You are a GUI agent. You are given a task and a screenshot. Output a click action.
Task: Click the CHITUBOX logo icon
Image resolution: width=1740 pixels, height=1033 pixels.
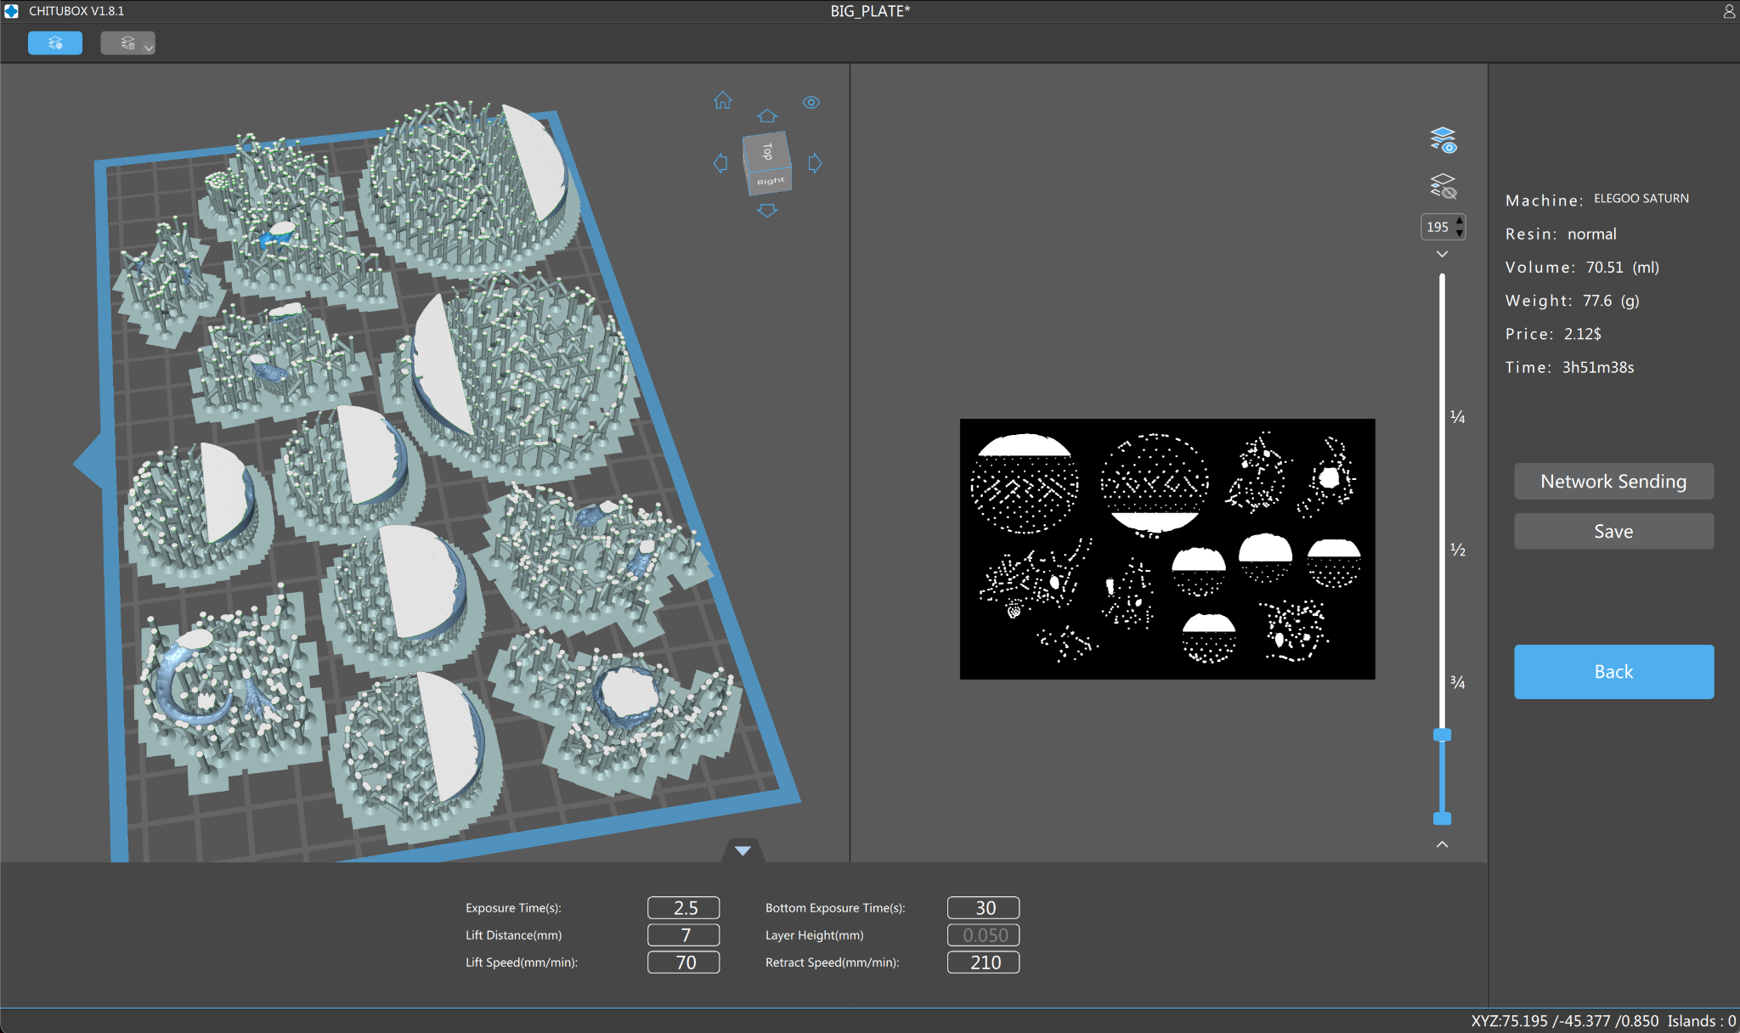tap(11, 11)
